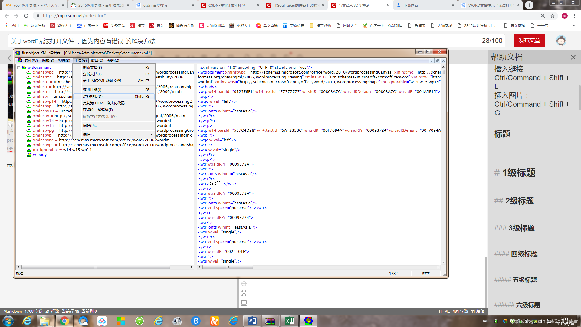The width and height of the screenshot is (581, 327).
Task: Open the 视图(S) menu
Action: point(64,61)
